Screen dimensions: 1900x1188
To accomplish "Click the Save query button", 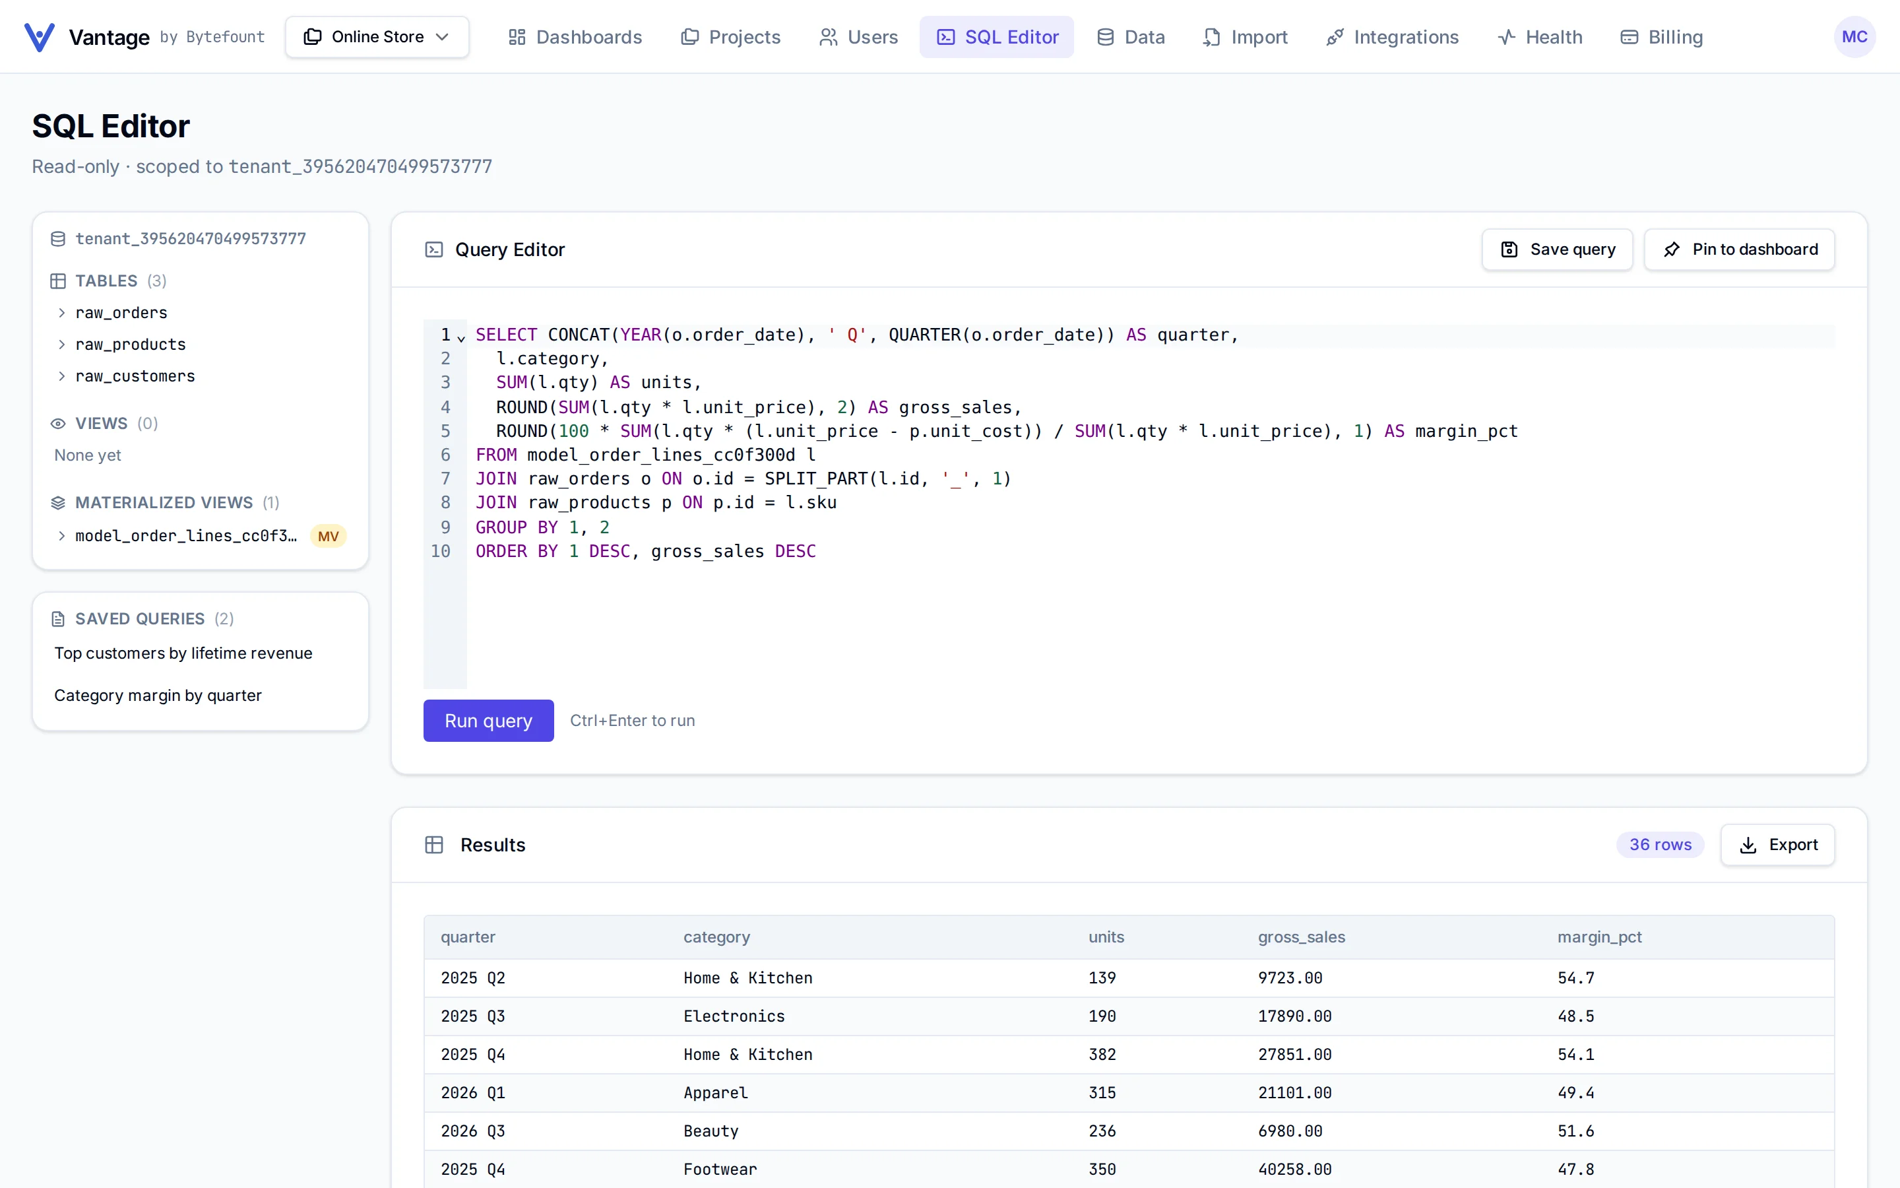I will coord(1557,250).
